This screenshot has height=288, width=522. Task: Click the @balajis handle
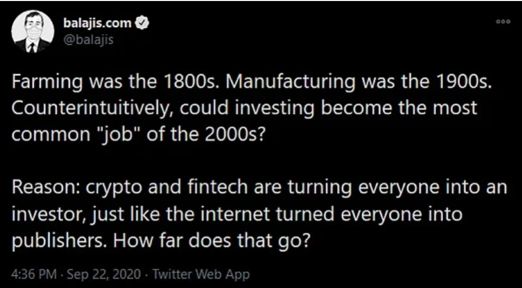[88, 40]
